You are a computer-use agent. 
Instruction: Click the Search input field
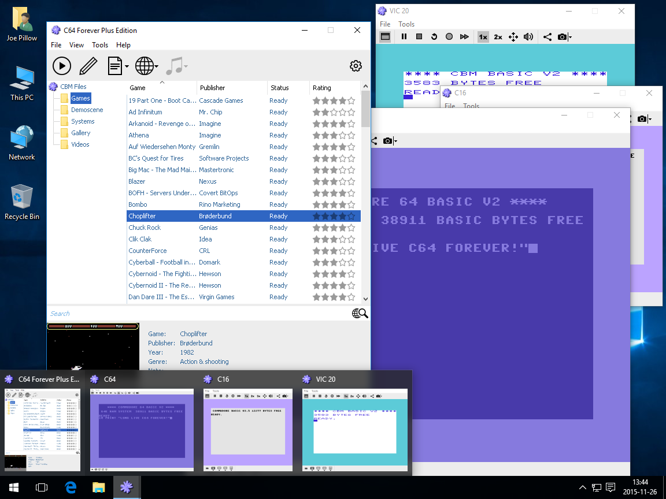pyautogui.click(x=199, y=314)
